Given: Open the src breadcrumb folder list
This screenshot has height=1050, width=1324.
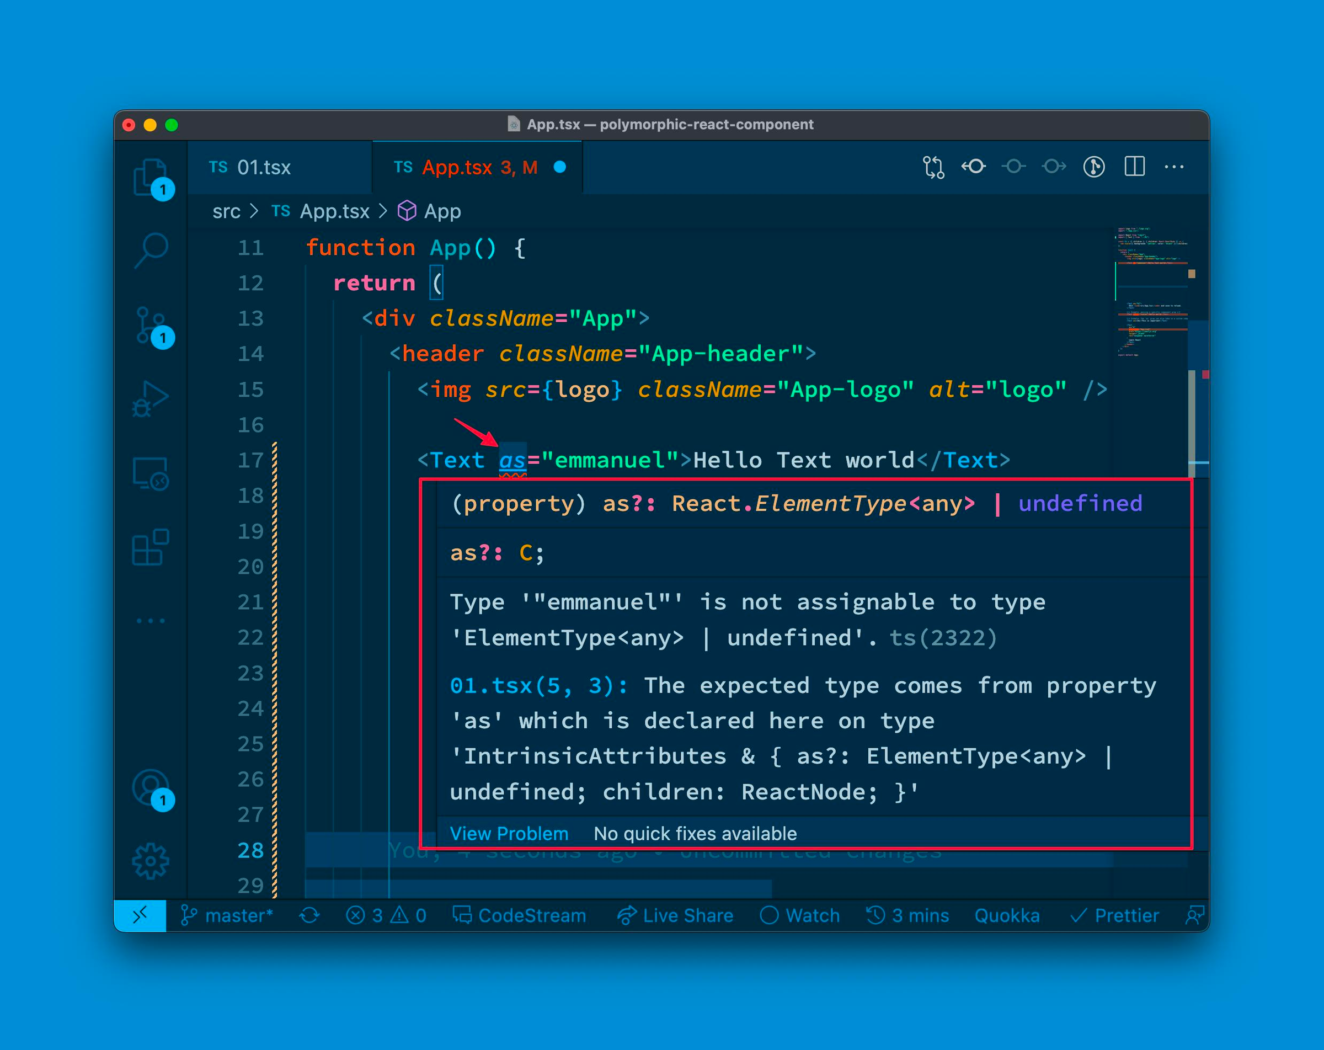Looking at the screenshot, I should (x=226, y=211).
